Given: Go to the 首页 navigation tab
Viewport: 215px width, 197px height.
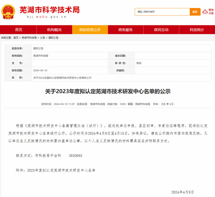Looking at the screenshot, I should point(18,30).
